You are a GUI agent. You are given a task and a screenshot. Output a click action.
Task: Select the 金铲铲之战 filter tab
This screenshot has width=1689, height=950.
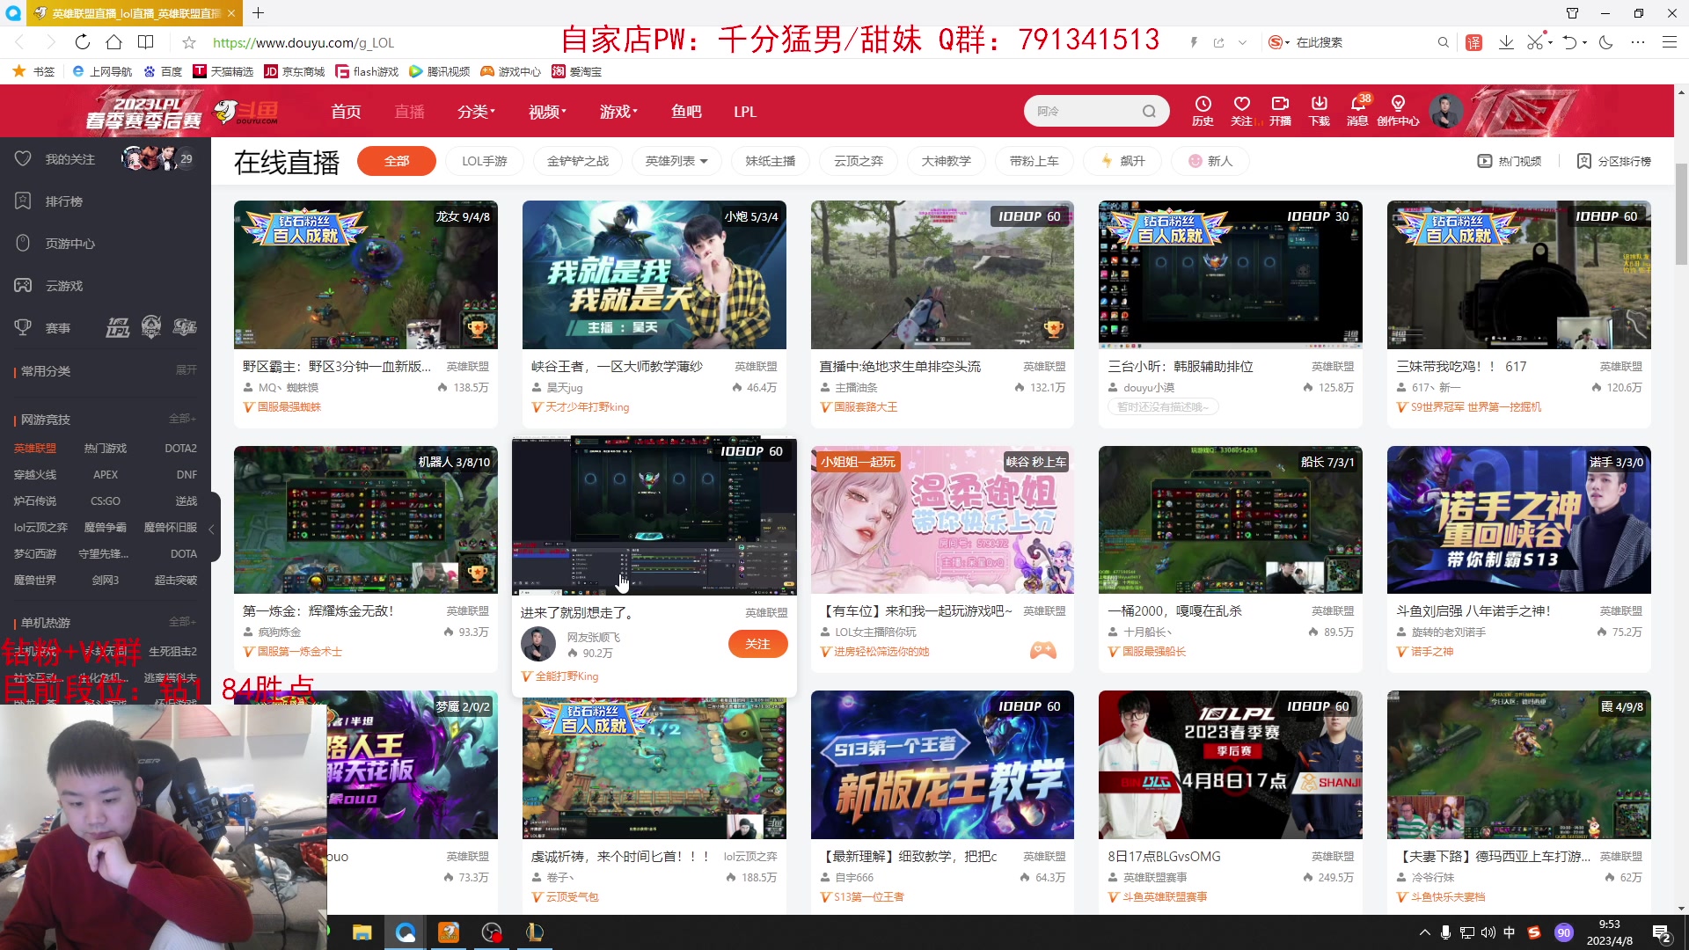578,161
